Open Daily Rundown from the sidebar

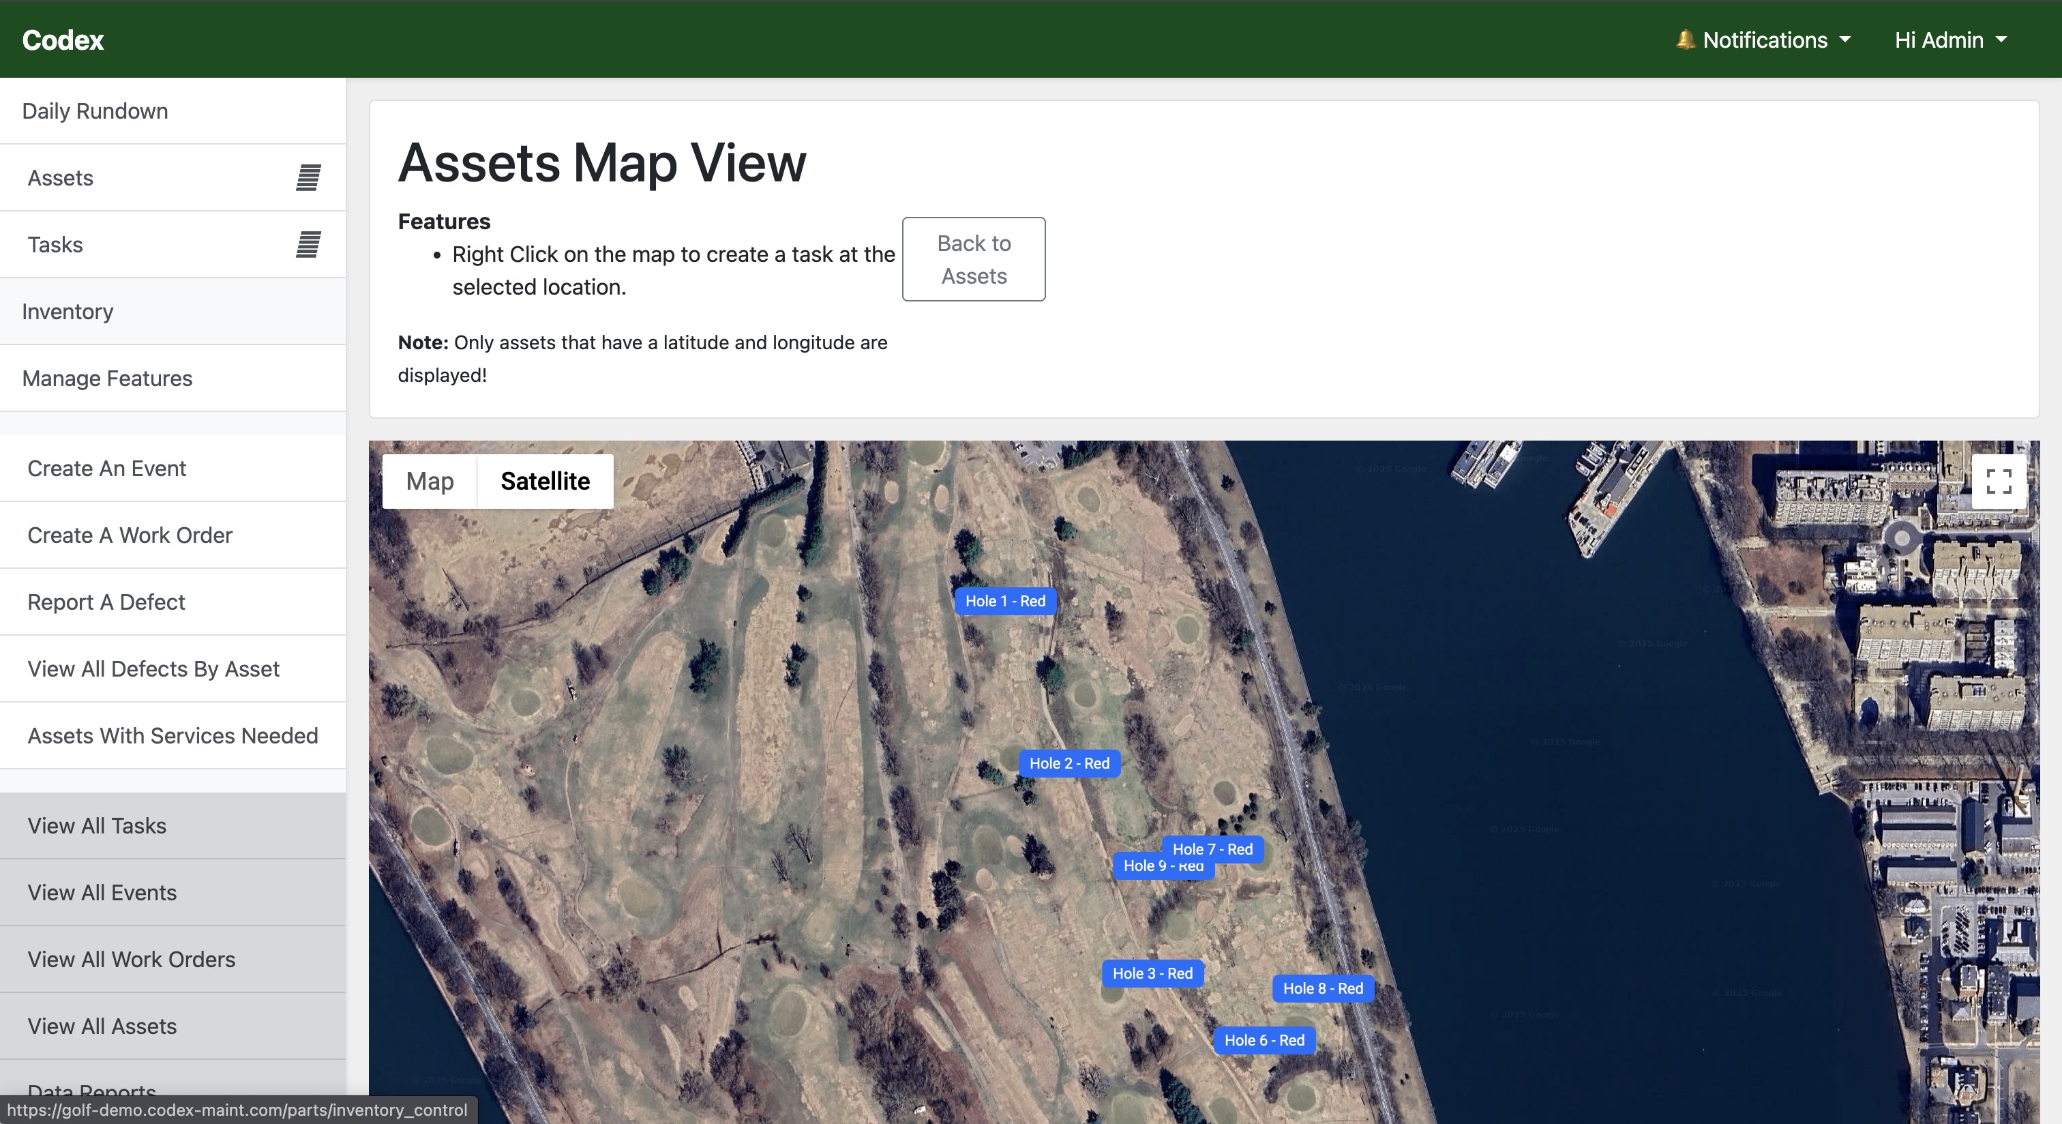pyautogui.click(x=95, y=111)
